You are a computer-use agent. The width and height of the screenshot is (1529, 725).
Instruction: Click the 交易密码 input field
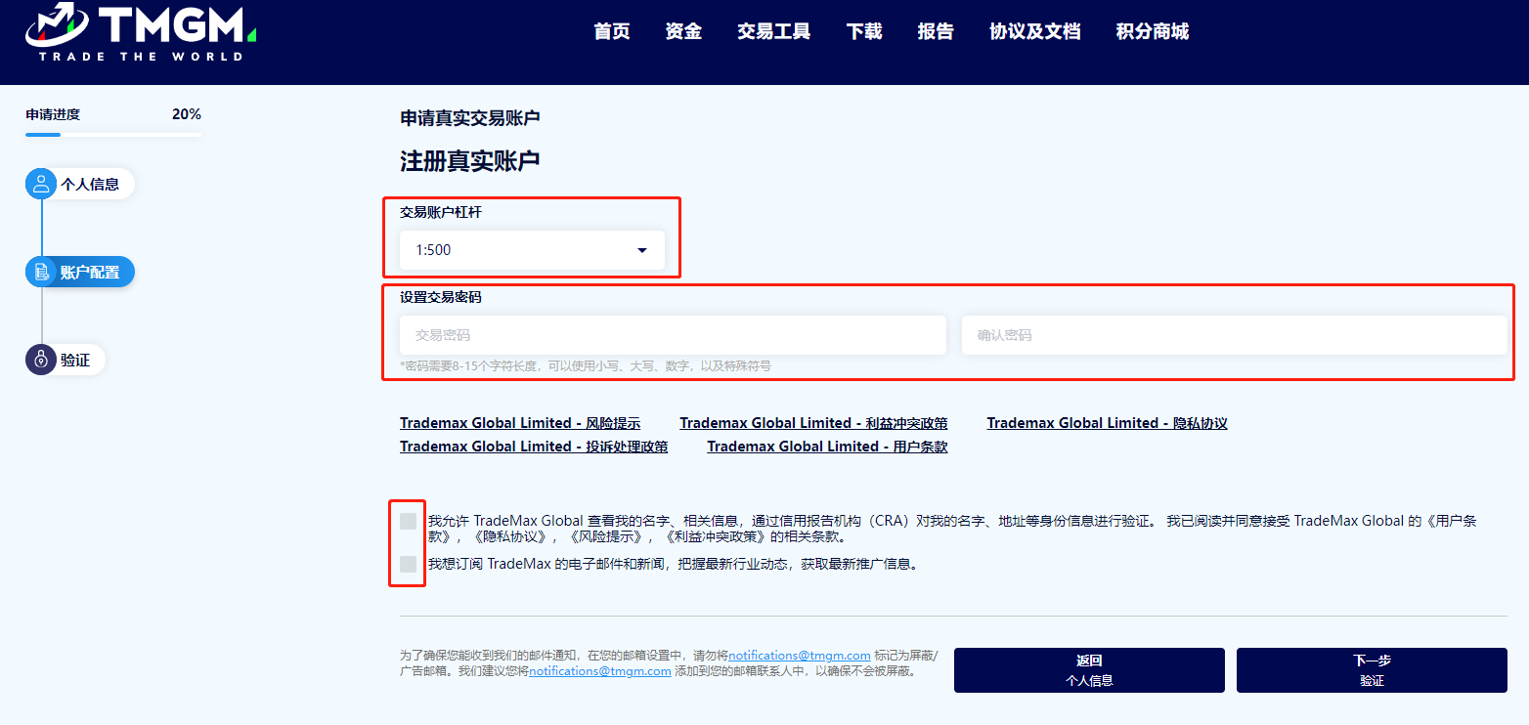[x=673, y=335]
